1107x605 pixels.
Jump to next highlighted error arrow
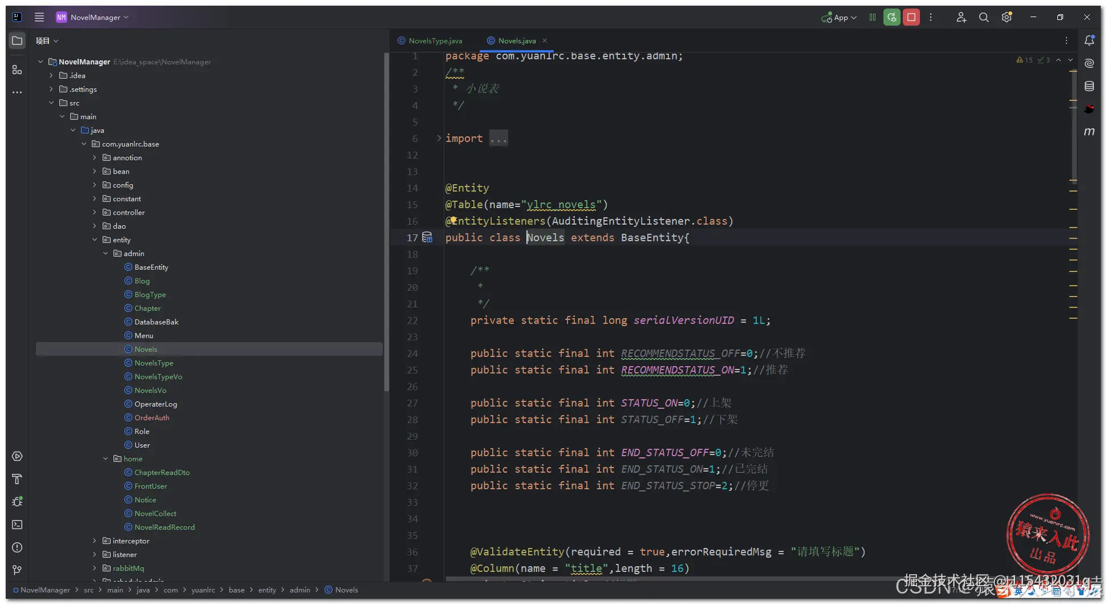coord(1070,60)
